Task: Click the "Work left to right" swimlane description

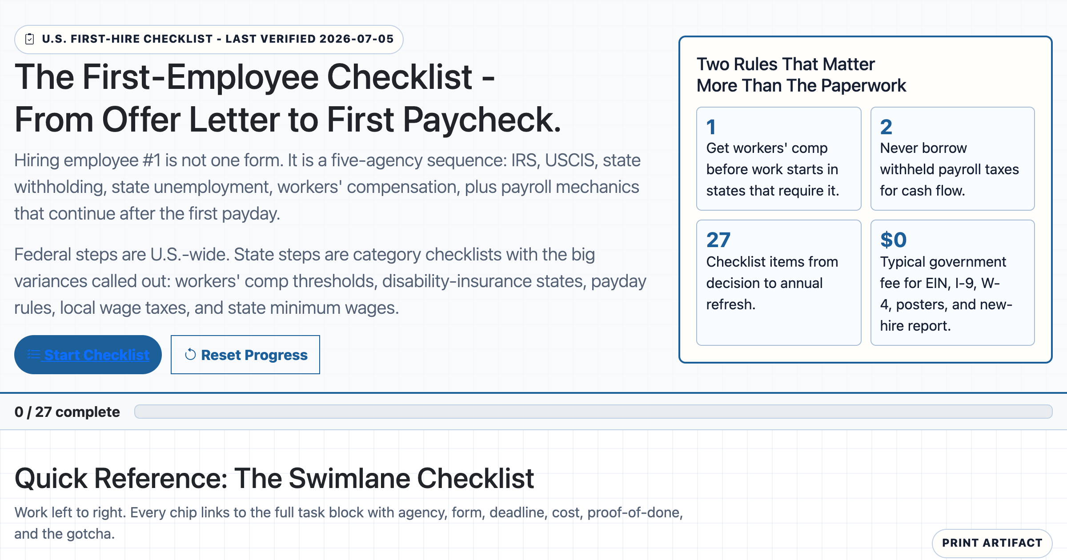Action: [x=349, y=523]
